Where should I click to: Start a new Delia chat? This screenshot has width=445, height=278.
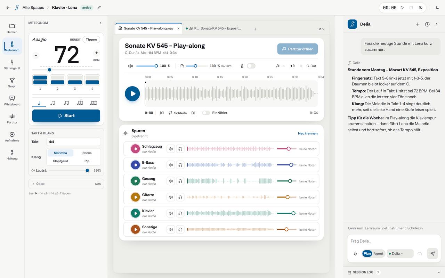click(418, 24)
